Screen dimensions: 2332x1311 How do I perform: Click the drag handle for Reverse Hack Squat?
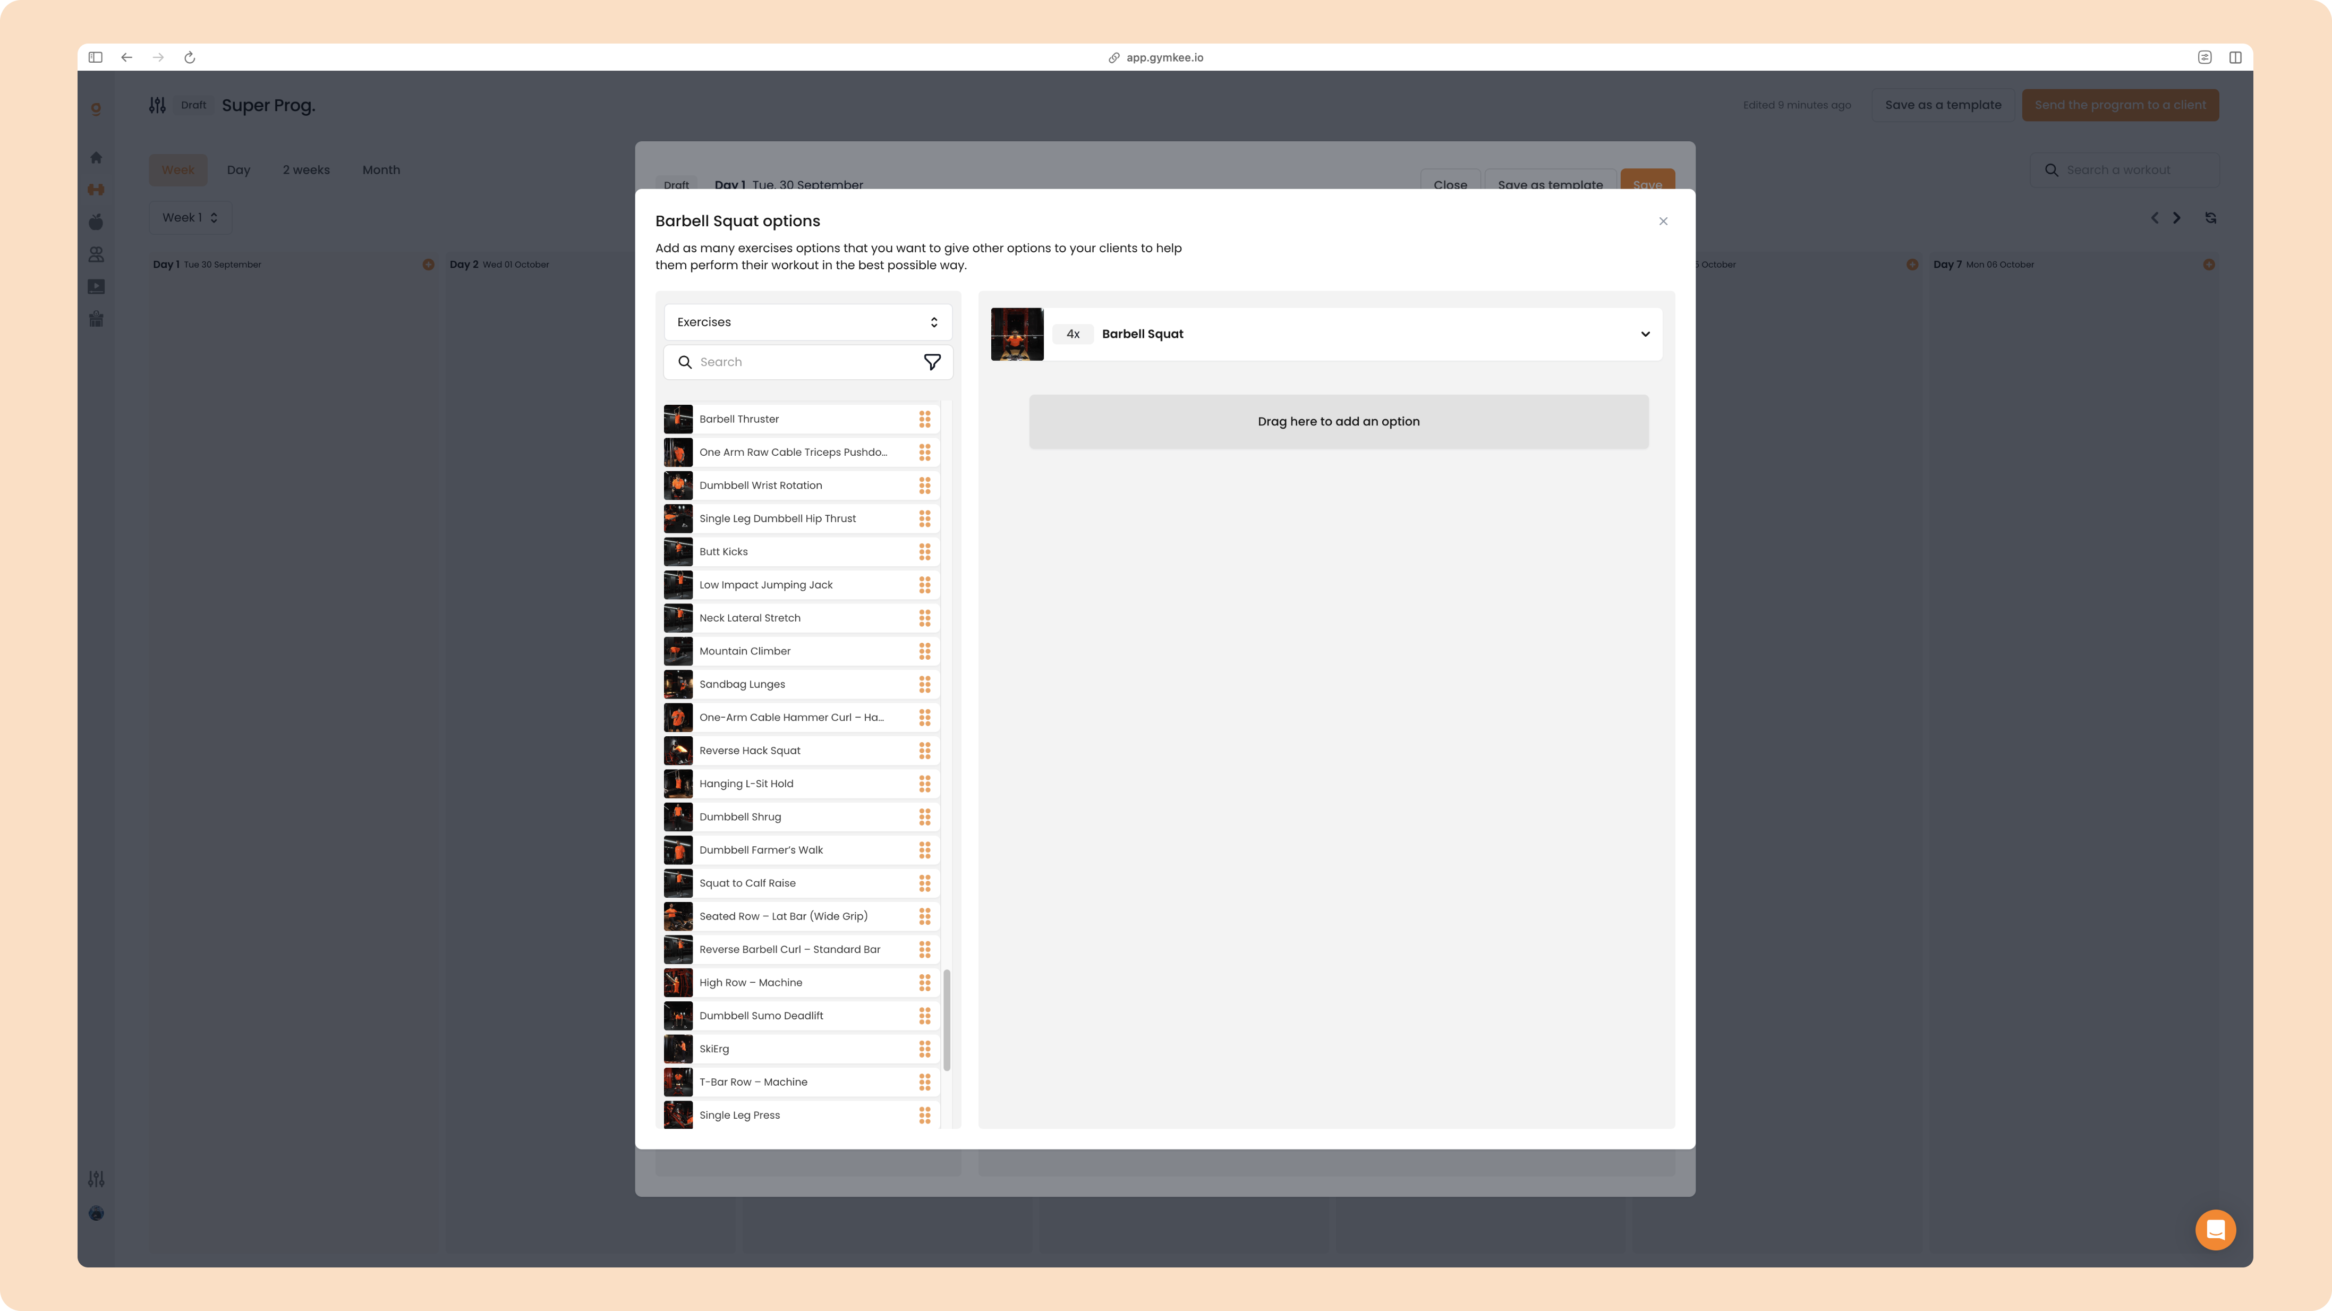coord(924,751)
